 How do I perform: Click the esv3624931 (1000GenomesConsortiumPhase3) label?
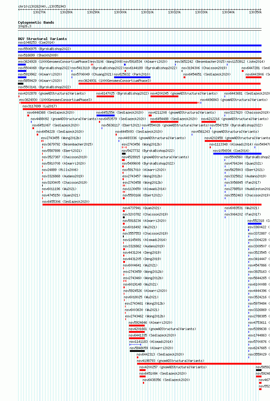(x=115, y=81)
